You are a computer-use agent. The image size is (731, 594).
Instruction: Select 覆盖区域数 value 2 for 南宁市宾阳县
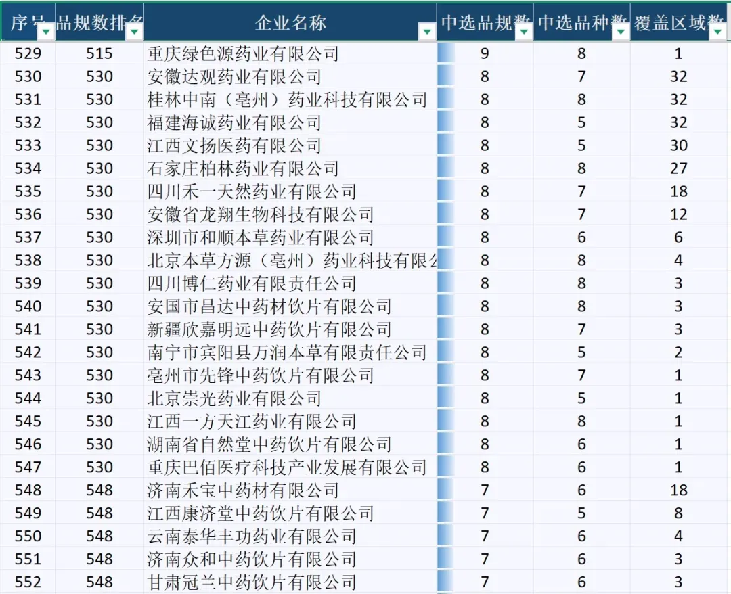click(679, 352)
